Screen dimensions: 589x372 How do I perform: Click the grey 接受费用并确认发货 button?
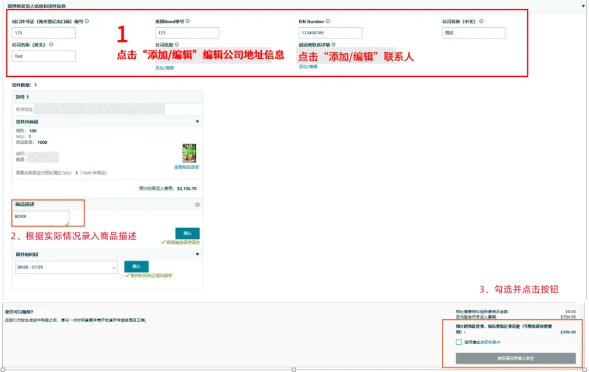(515, 358)
